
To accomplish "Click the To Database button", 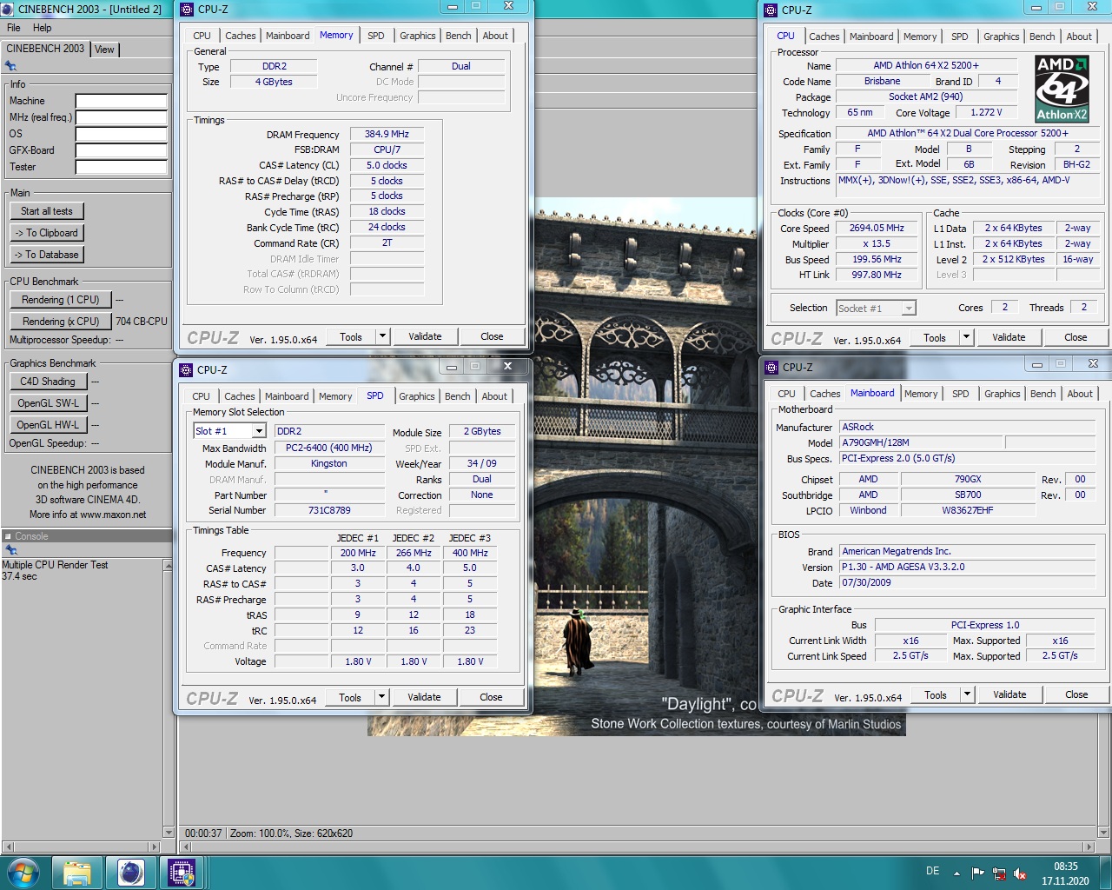I will click(x=47, y=255).
